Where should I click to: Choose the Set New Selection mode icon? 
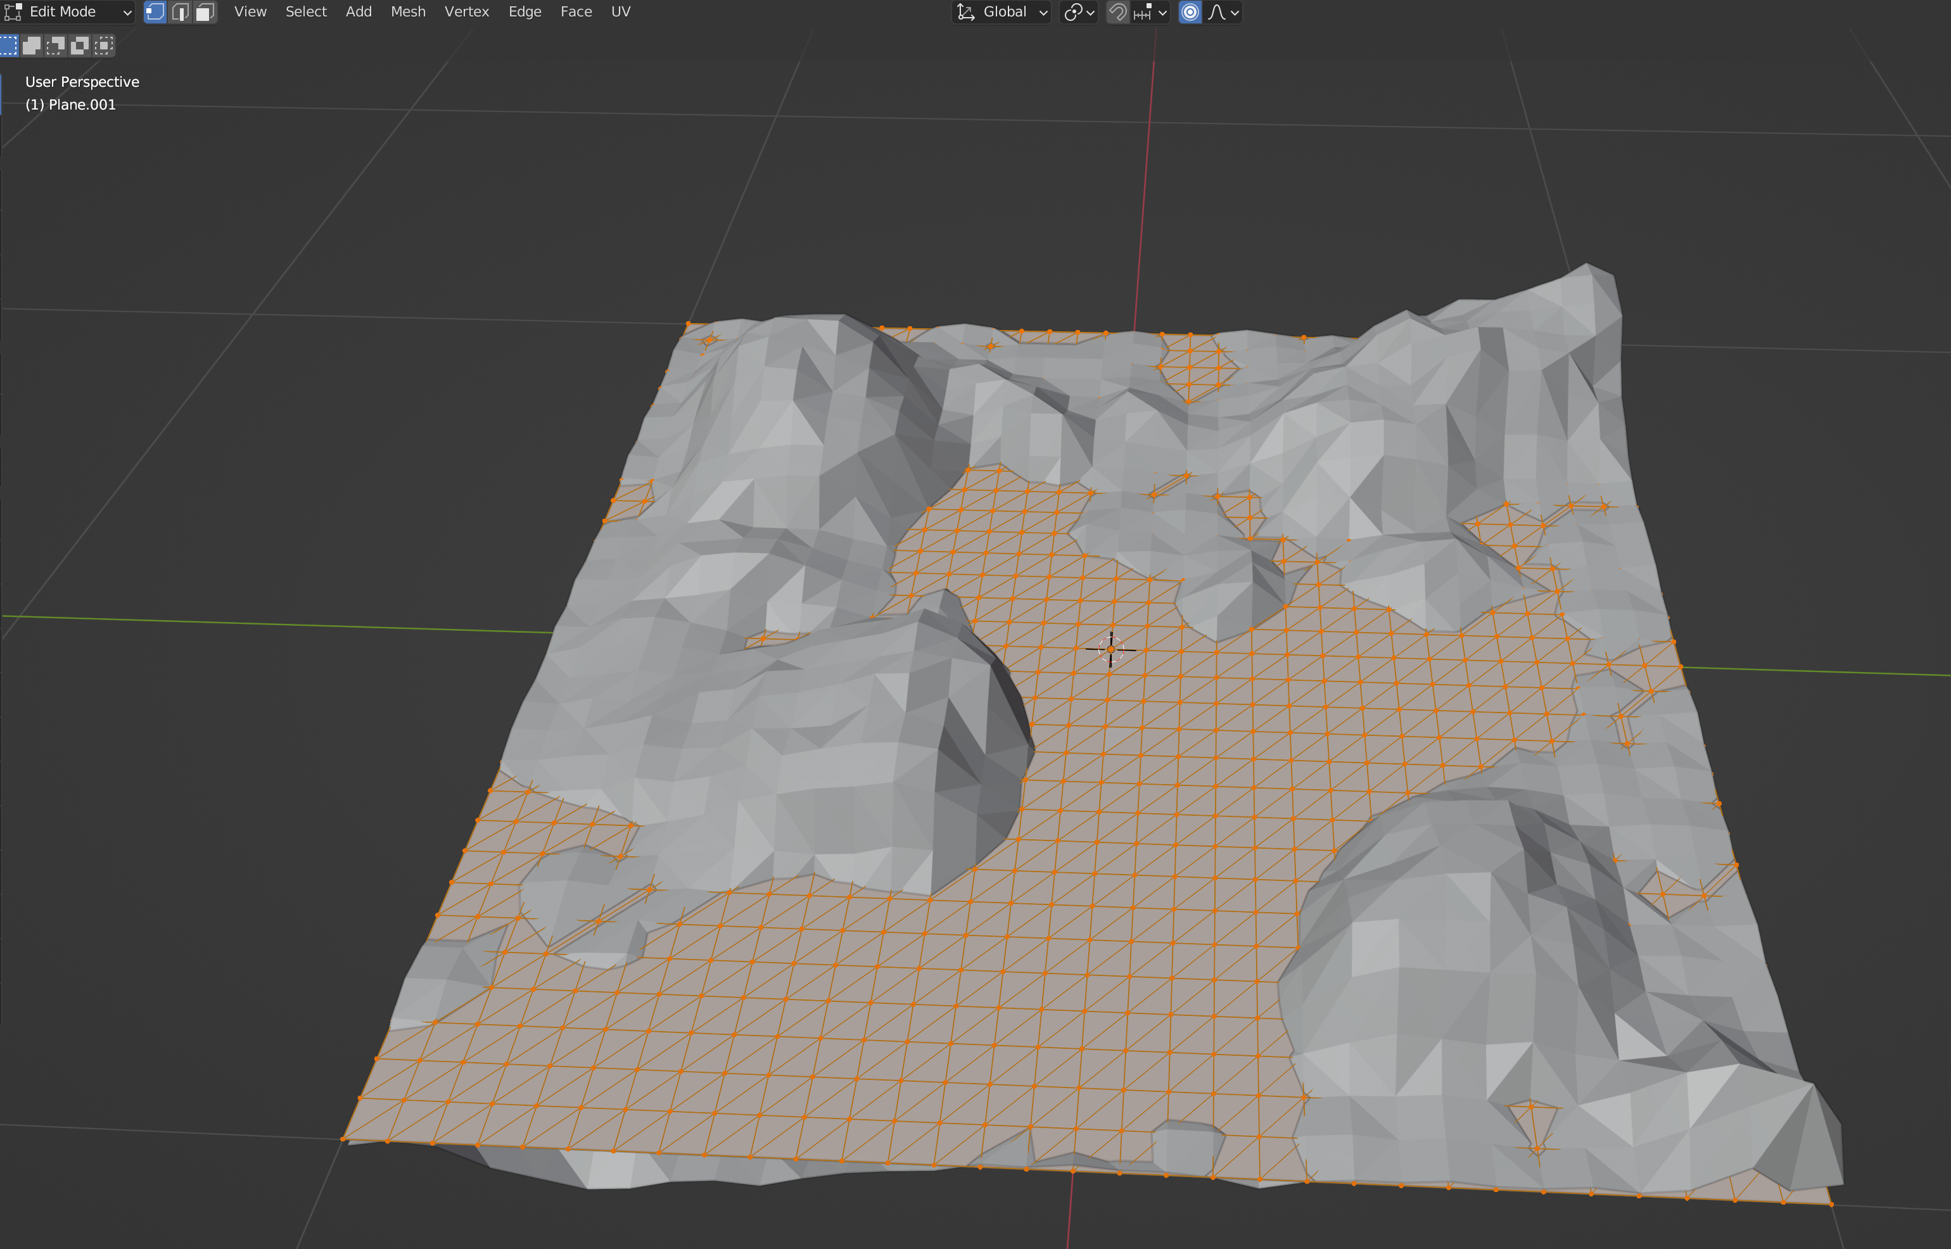pyautogui.click(x=9, y=46)
